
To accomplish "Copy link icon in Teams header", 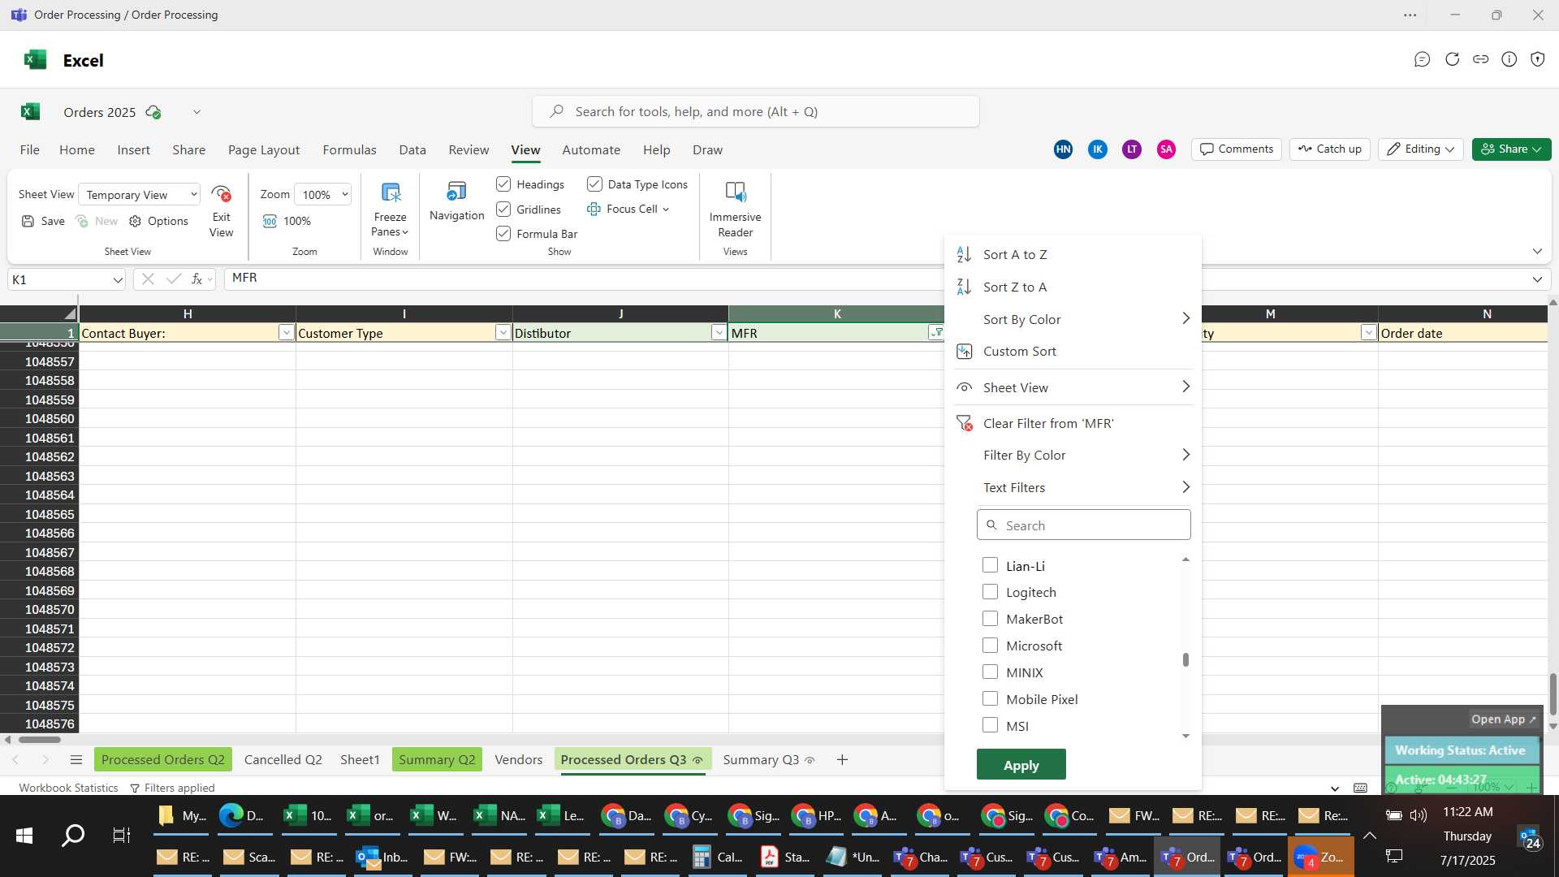I will coord(1480,59).
